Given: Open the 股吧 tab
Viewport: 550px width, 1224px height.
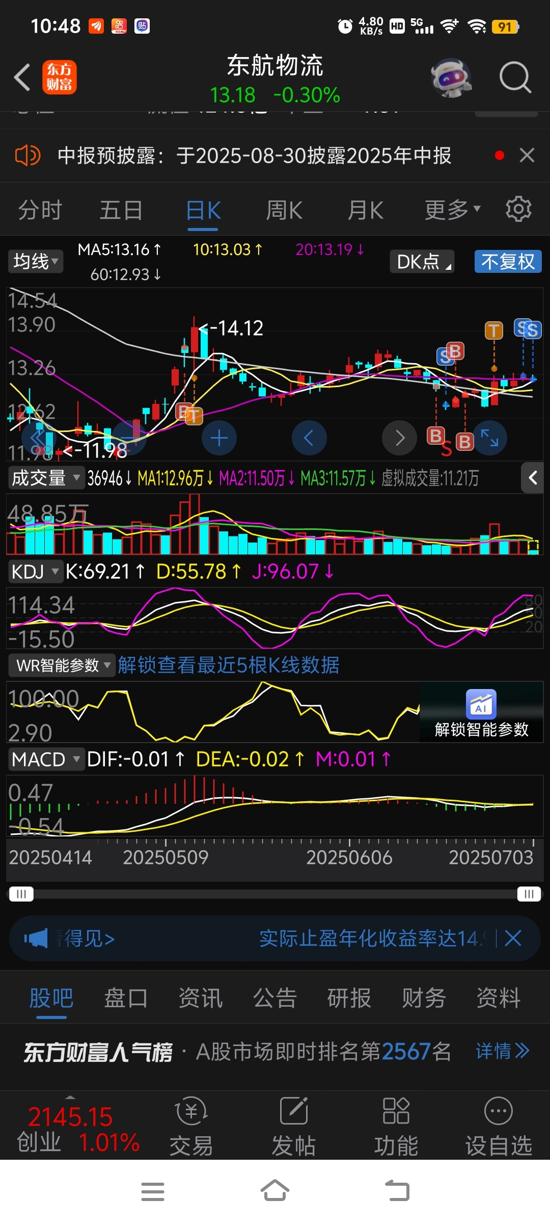Looking at the screenshot, I should point(51,998).
